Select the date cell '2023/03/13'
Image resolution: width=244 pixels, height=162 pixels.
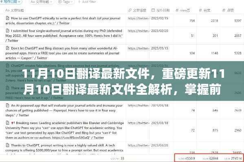[160, 48]
